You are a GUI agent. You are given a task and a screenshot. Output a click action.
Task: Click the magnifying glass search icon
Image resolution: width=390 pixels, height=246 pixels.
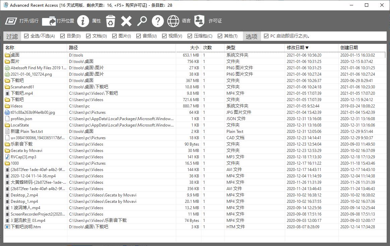pos(142,21)
